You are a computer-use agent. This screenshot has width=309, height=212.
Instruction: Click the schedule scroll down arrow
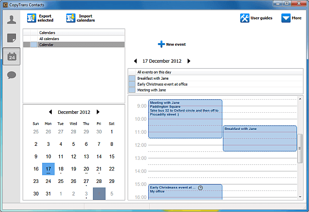tap(300, 197)
